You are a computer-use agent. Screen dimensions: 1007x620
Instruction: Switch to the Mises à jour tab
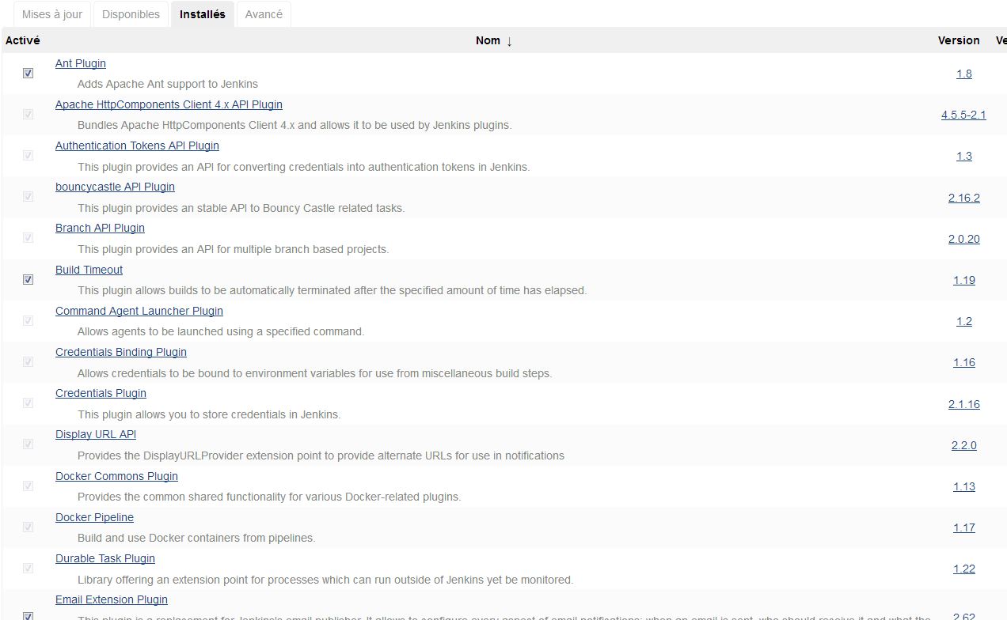coord(52,14)
